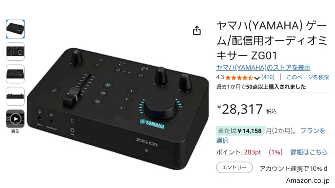The width and height of the screenshot is (335, 188).
Task: Select the fourth rear-panel product thumbnail
Action: (15, 96)
